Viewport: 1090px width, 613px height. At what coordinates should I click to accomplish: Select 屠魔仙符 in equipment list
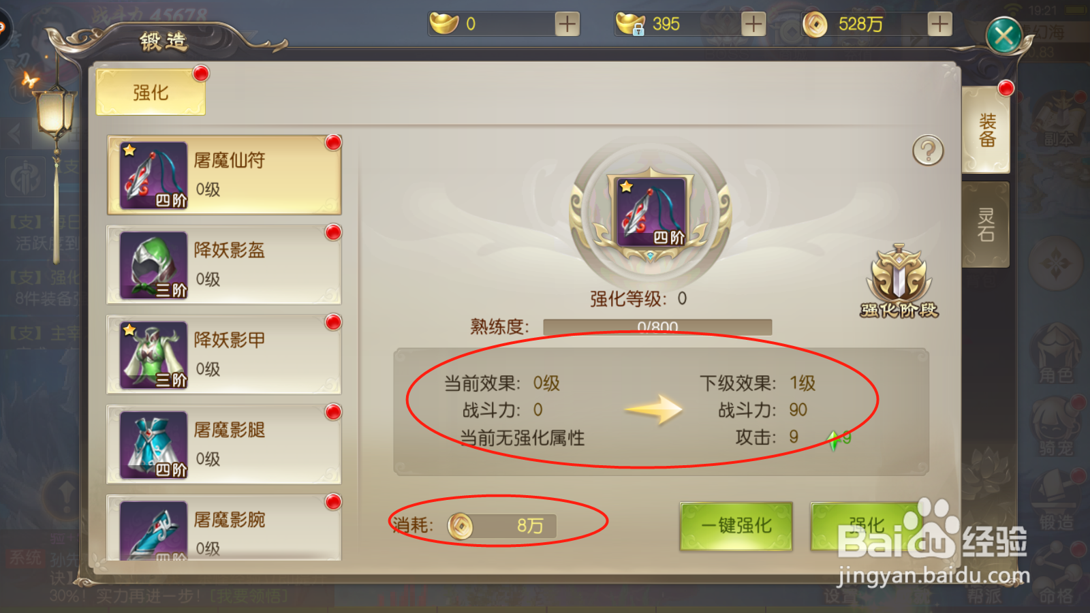point(224,175)
